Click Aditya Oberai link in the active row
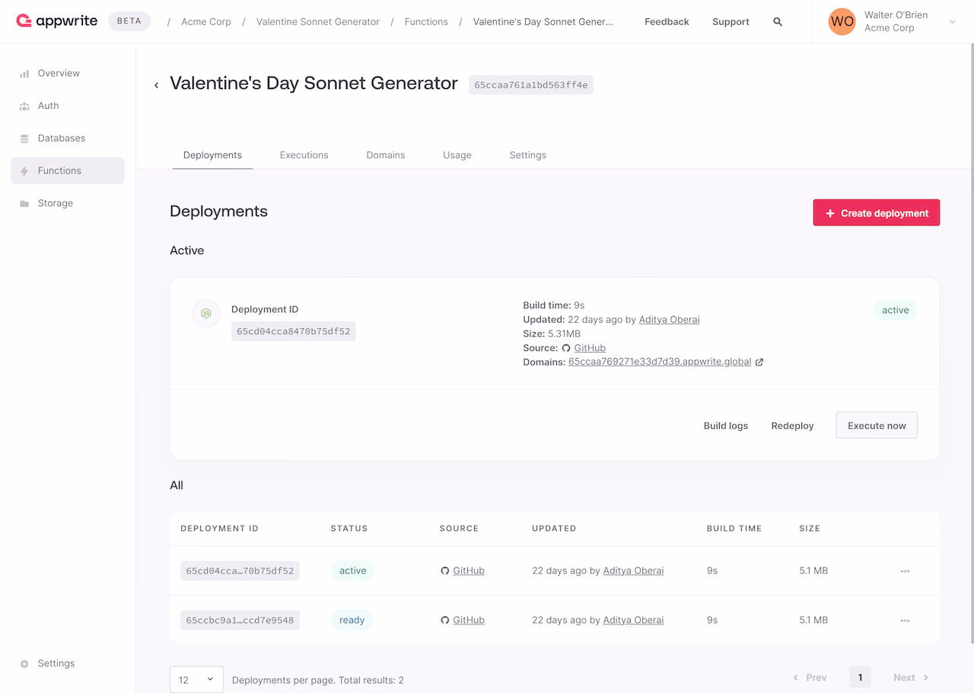 pyautogui.click(x=633, y=571)
